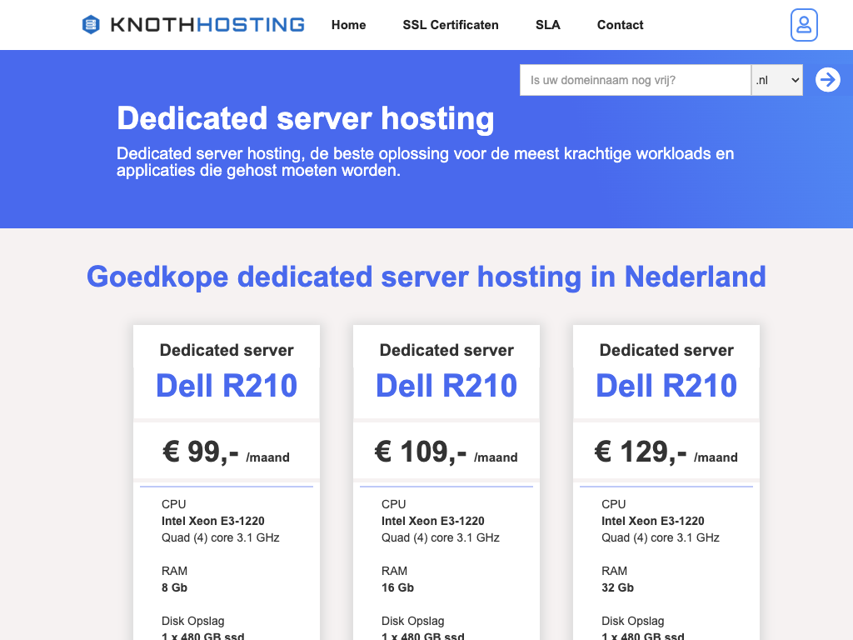Viewport: 853px width, 640px height.
Task: Select the € 129,- Dell R210 plan title
Action: 666,386
